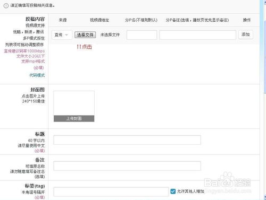Focus the 备注 input field
266x200 pixels.
click(x=127, y=166)
